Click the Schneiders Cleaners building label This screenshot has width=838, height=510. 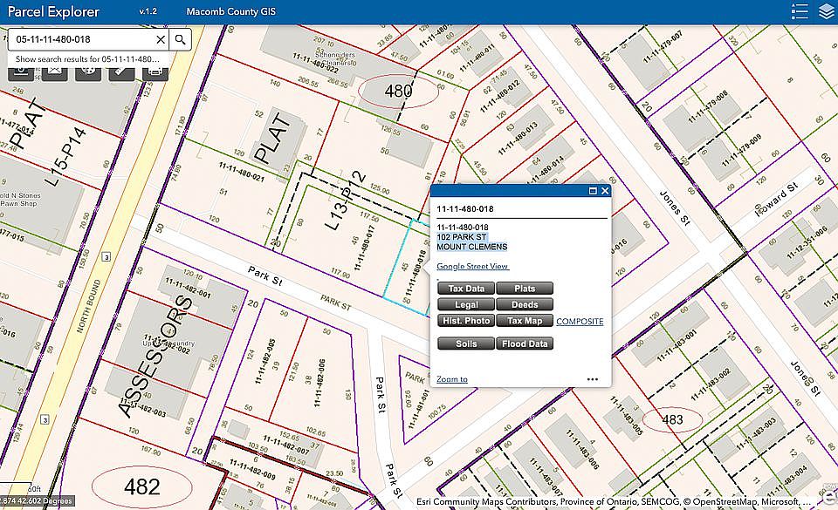pos(335,58)
